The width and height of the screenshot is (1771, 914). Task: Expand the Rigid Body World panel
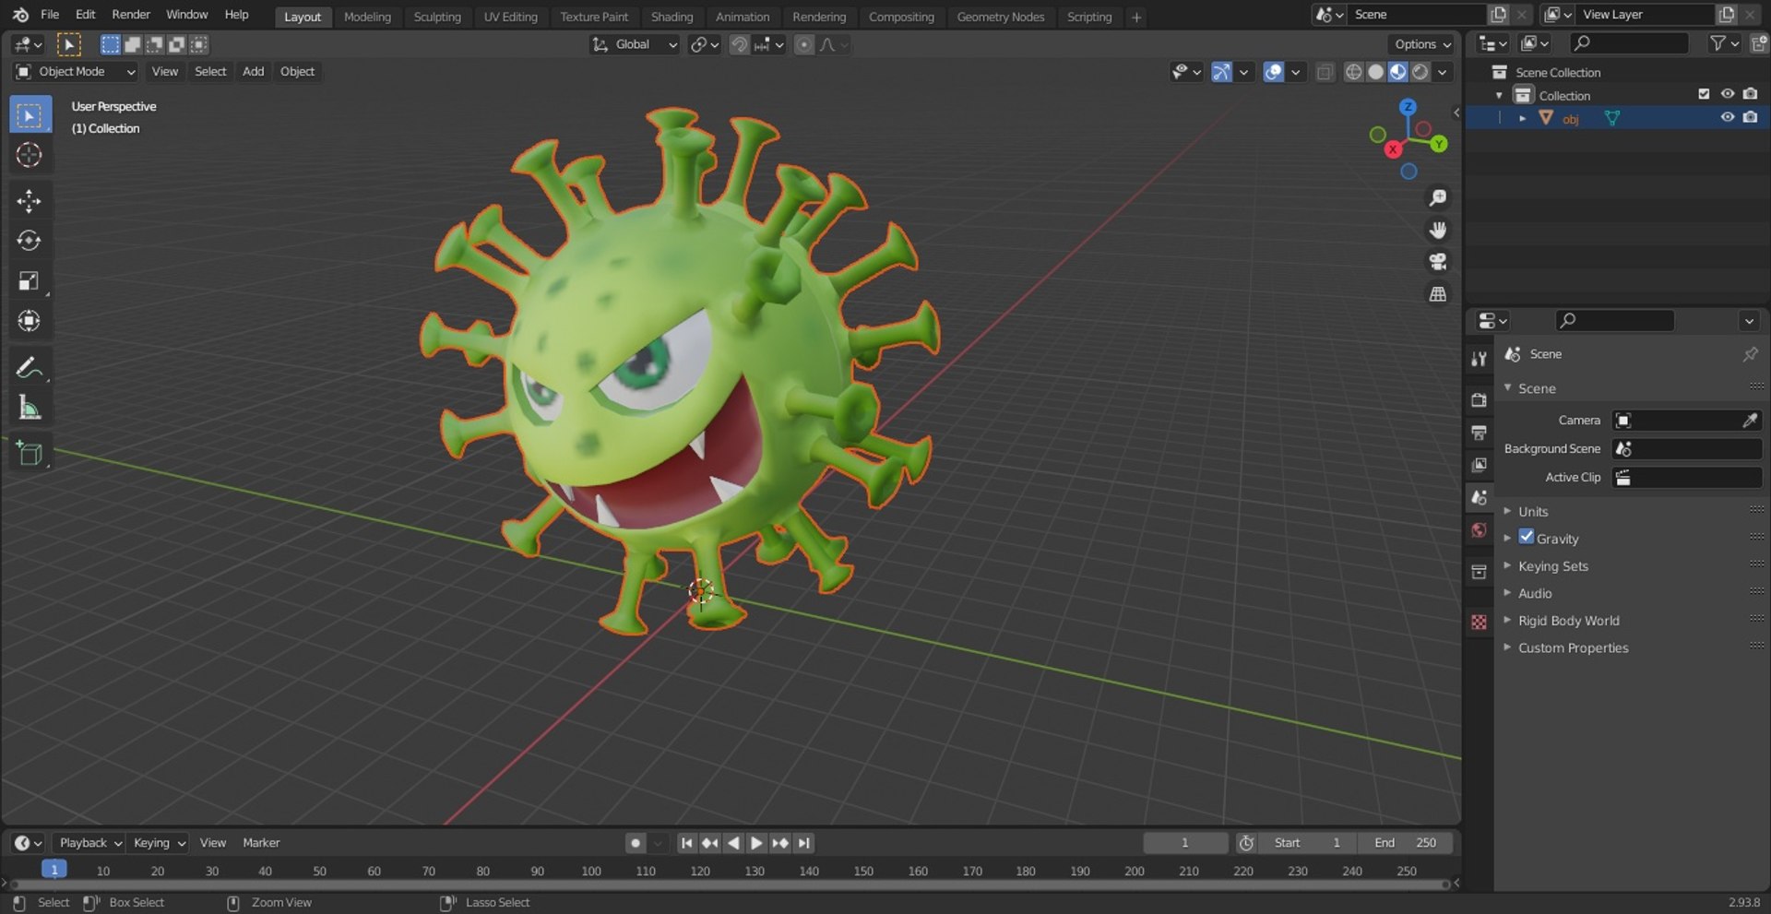1568,621
